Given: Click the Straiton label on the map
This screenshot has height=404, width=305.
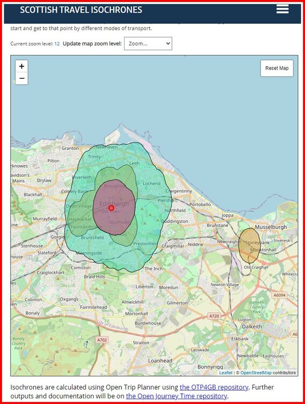Looking at the screenshot, I should (141, 343).
